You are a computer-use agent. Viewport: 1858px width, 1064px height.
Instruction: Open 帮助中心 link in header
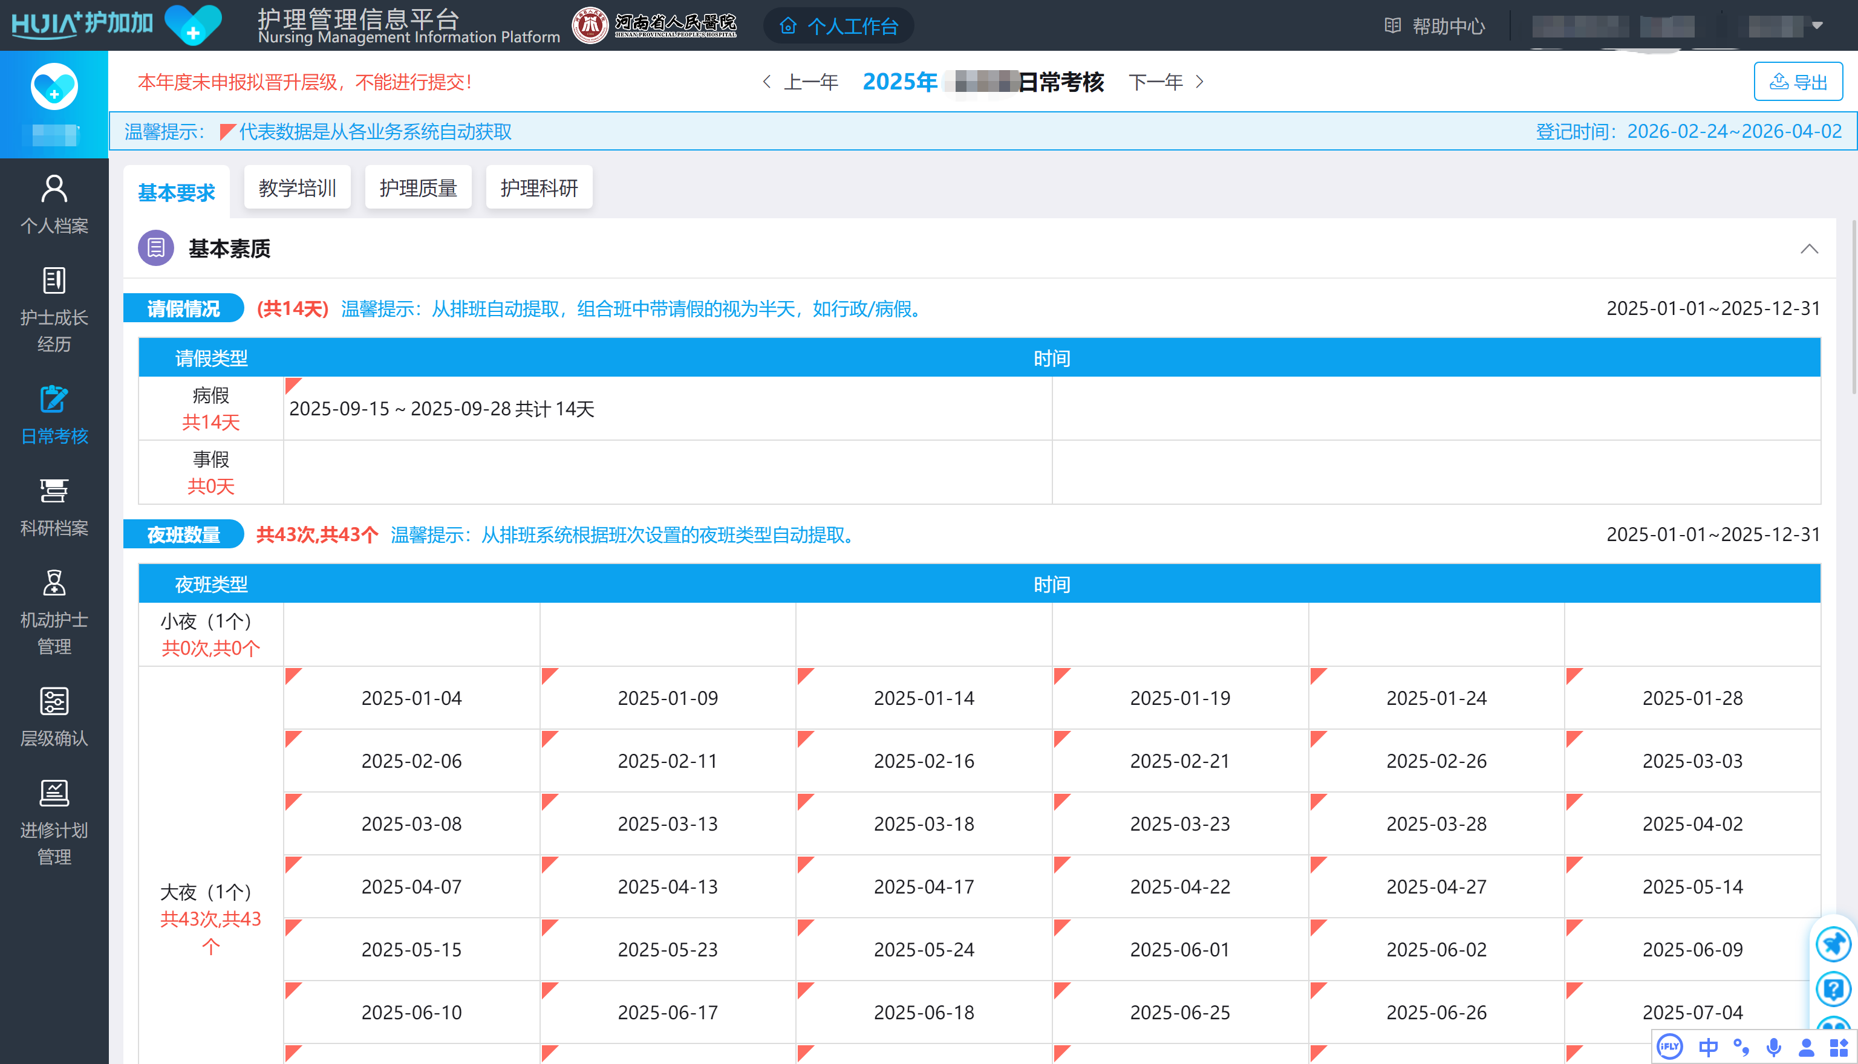1435,27
